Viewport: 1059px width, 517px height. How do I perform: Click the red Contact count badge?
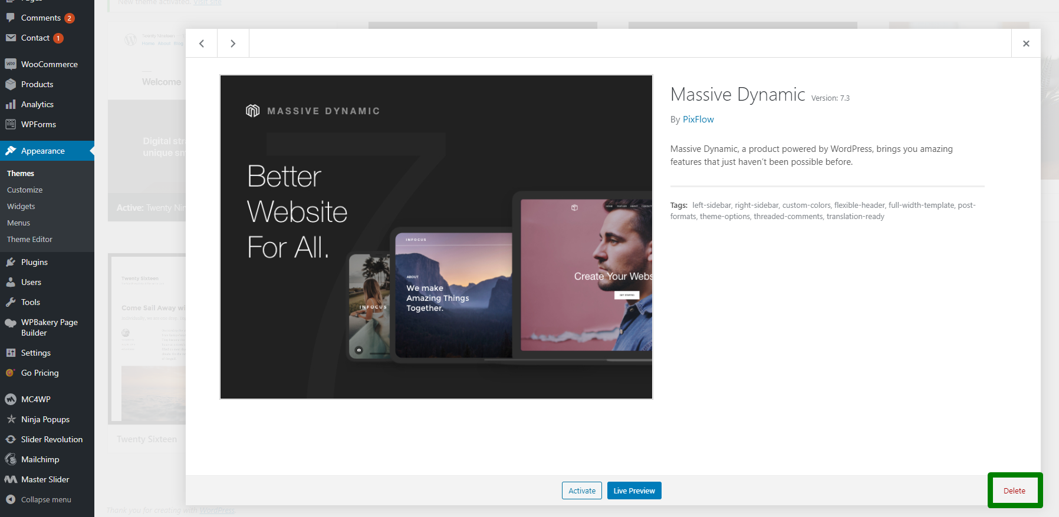click(58, 38)
